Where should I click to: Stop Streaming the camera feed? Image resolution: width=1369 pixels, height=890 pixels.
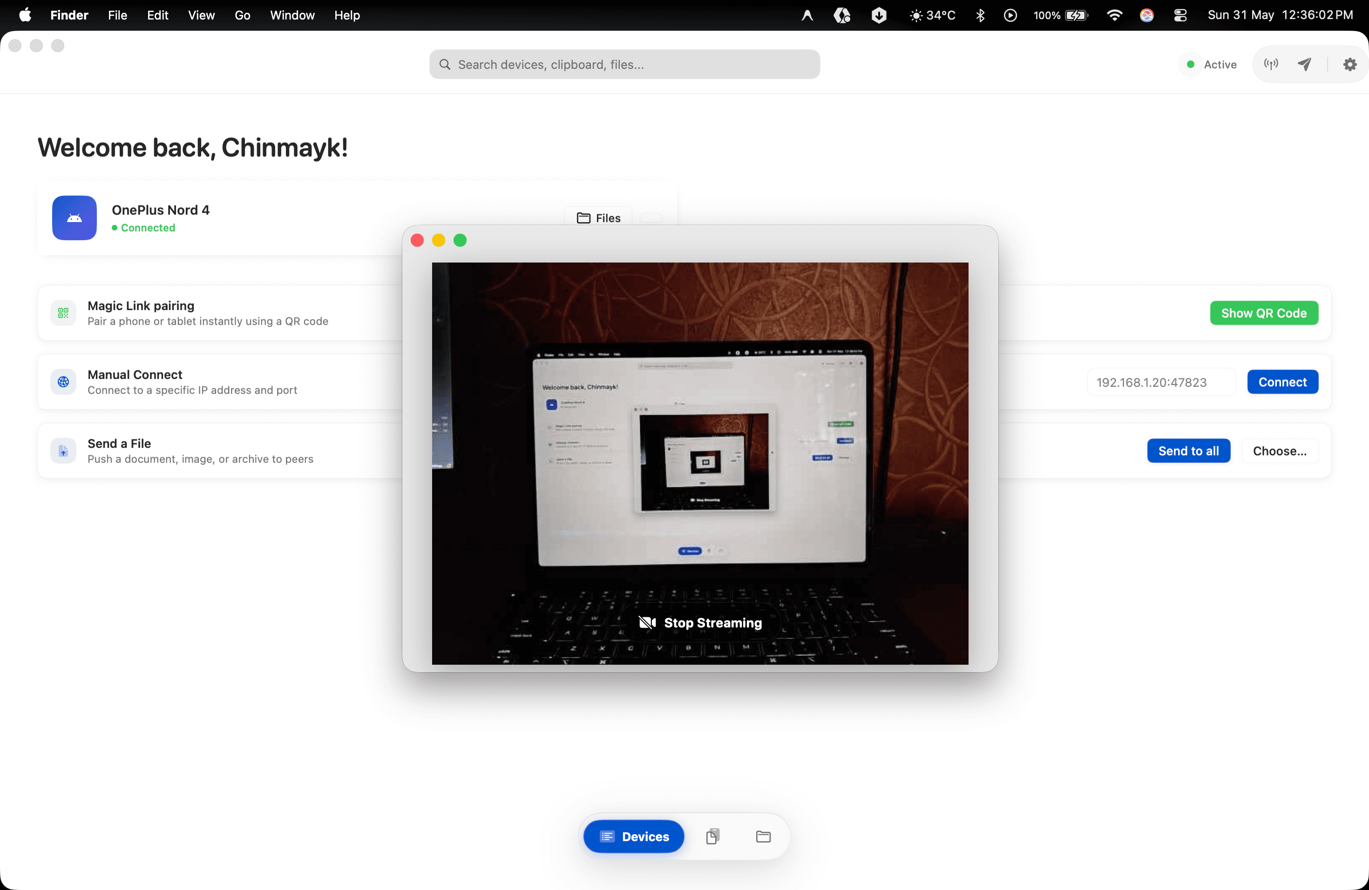[x=700, y=623]
